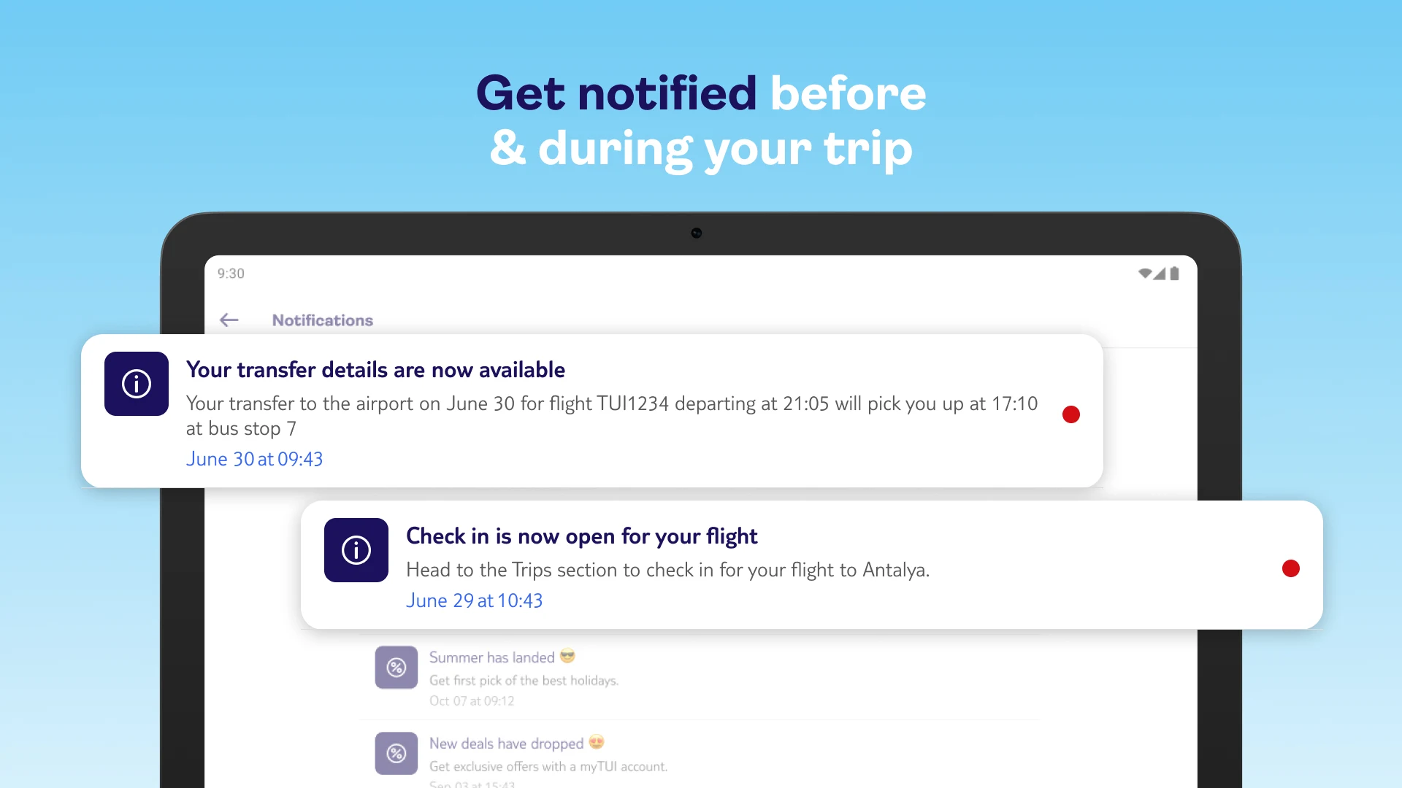Tap 'Head to the Trips section' message text
The width and height of the screenshot is (1402, 788).
click(x=668, y=570)
